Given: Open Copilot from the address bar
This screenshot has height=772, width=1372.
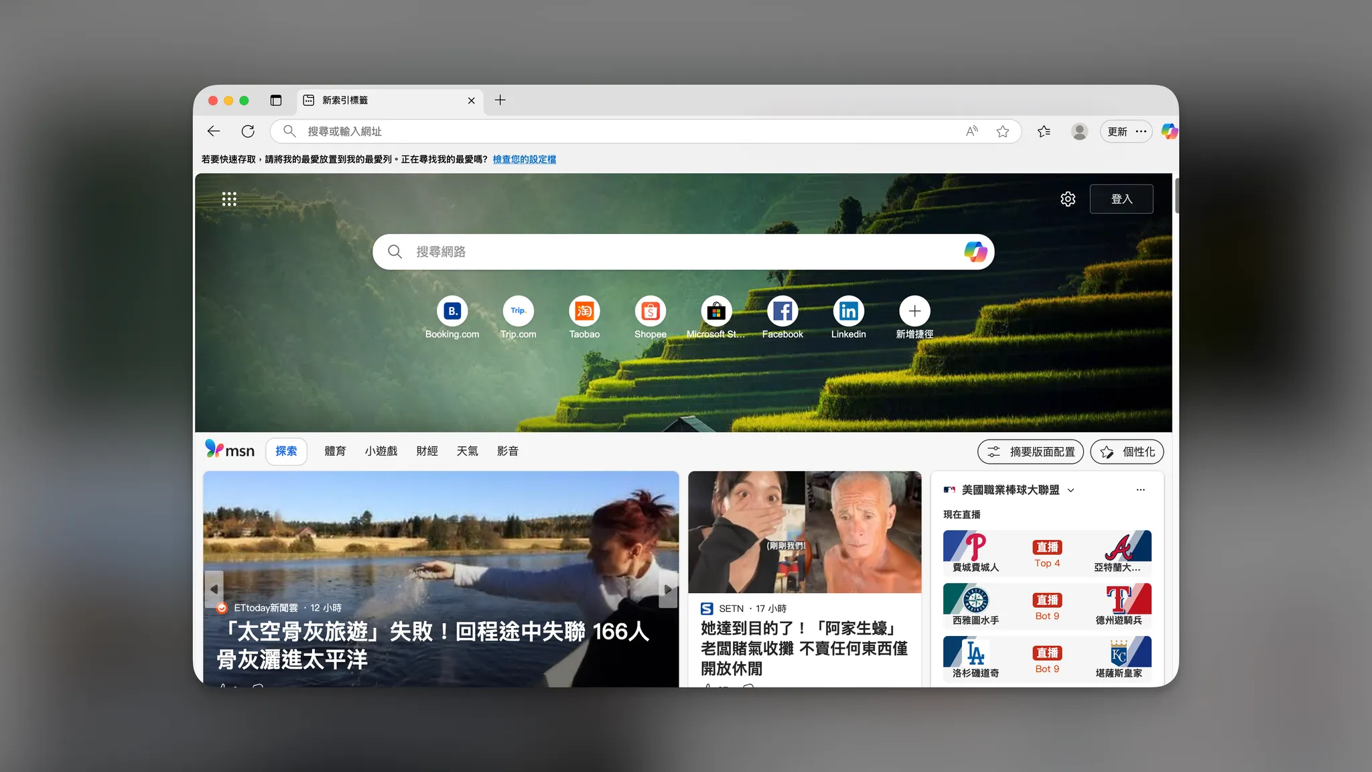Looking at the screenshot, I should pos(1169,131).
